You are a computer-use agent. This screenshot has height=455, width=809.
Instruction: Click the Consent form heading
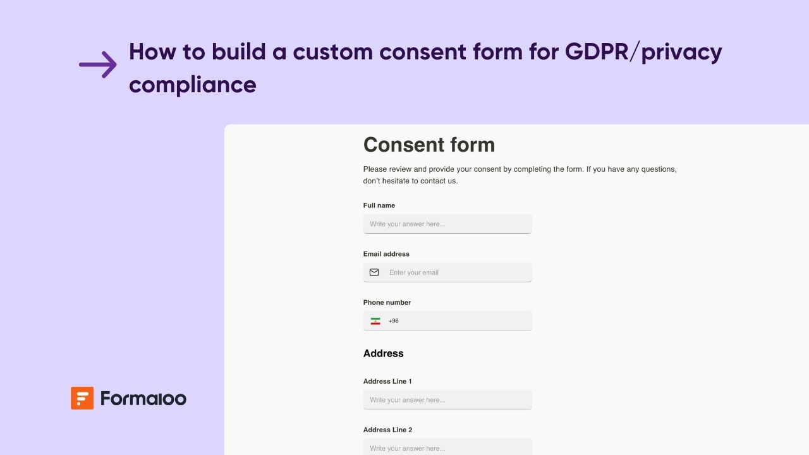429,145
